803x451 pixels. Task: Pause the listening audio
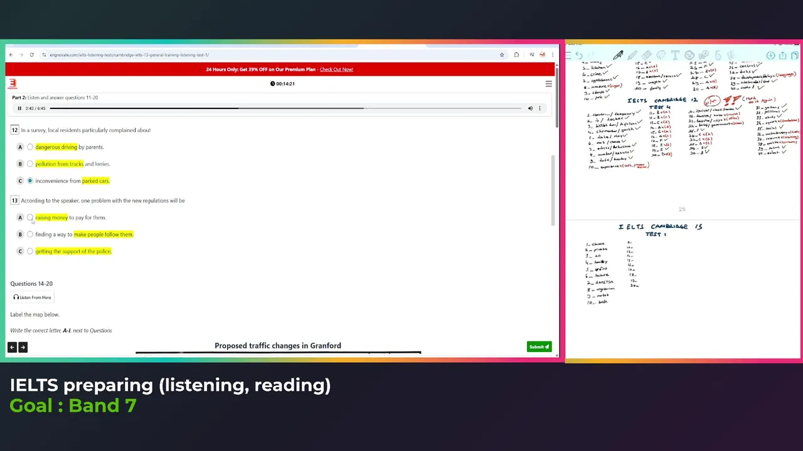click(x=19, y=108)
